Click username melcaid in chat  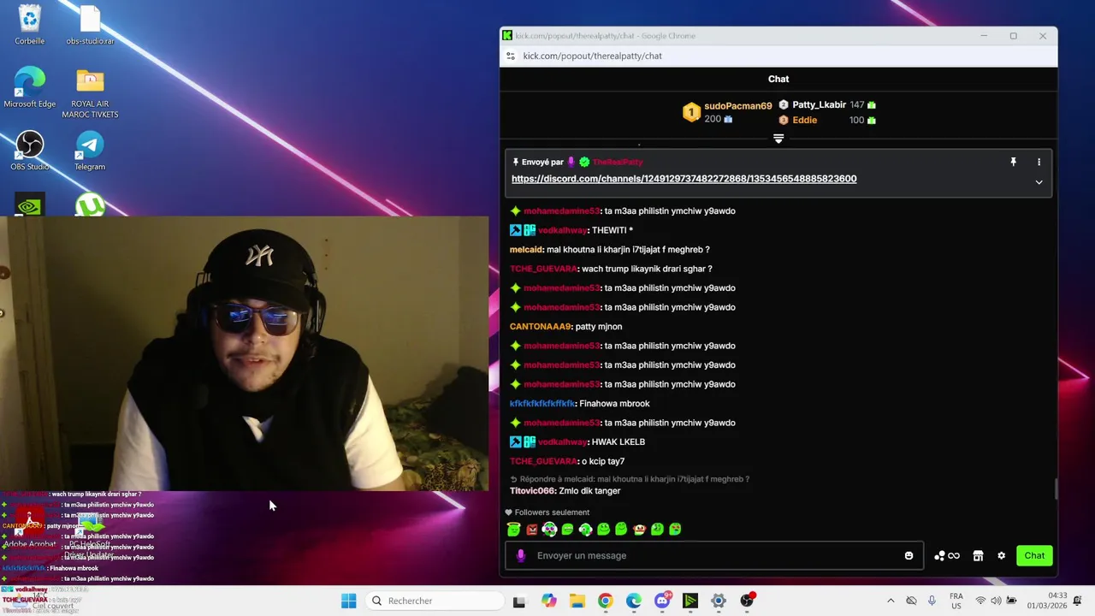[x=526, y=250]
